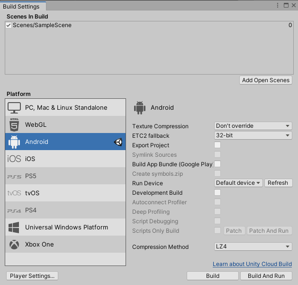This screenshot has height=285, width=298.
Task: Click the Scenes/SampleScene entry text
Action: [x=42, y=25]
